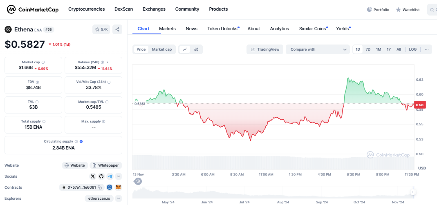Click the MetaMask fox icon
Viewport: 437px width, 205px height.
119,187
